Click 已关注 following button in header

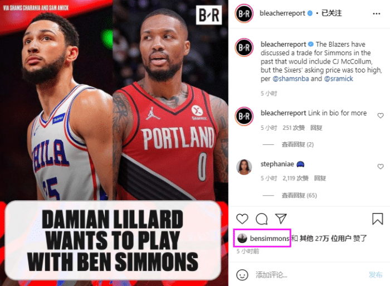tap(331, 13)
